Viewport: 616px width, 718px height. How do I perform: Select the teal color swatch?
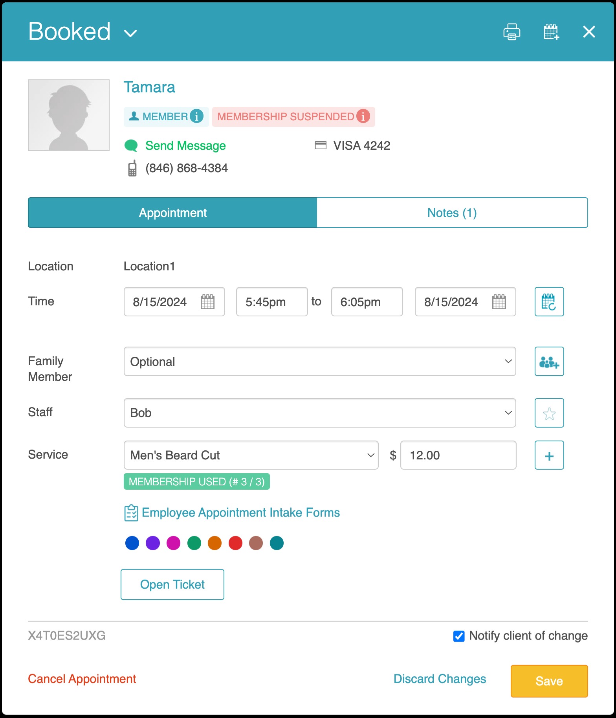coord(277,543)
